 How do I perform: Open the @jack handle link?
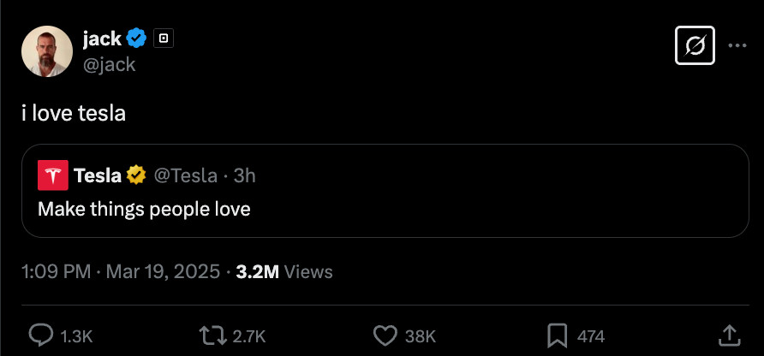click(x=109, y=64)
